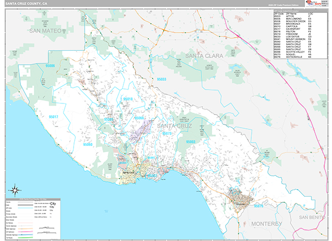Select the 95003 ZIP label on the map
The width and height of the screenshot is (332, 241).
191,142
